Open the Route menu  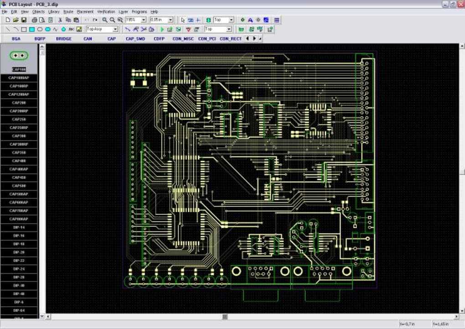(x=68, y=11)
